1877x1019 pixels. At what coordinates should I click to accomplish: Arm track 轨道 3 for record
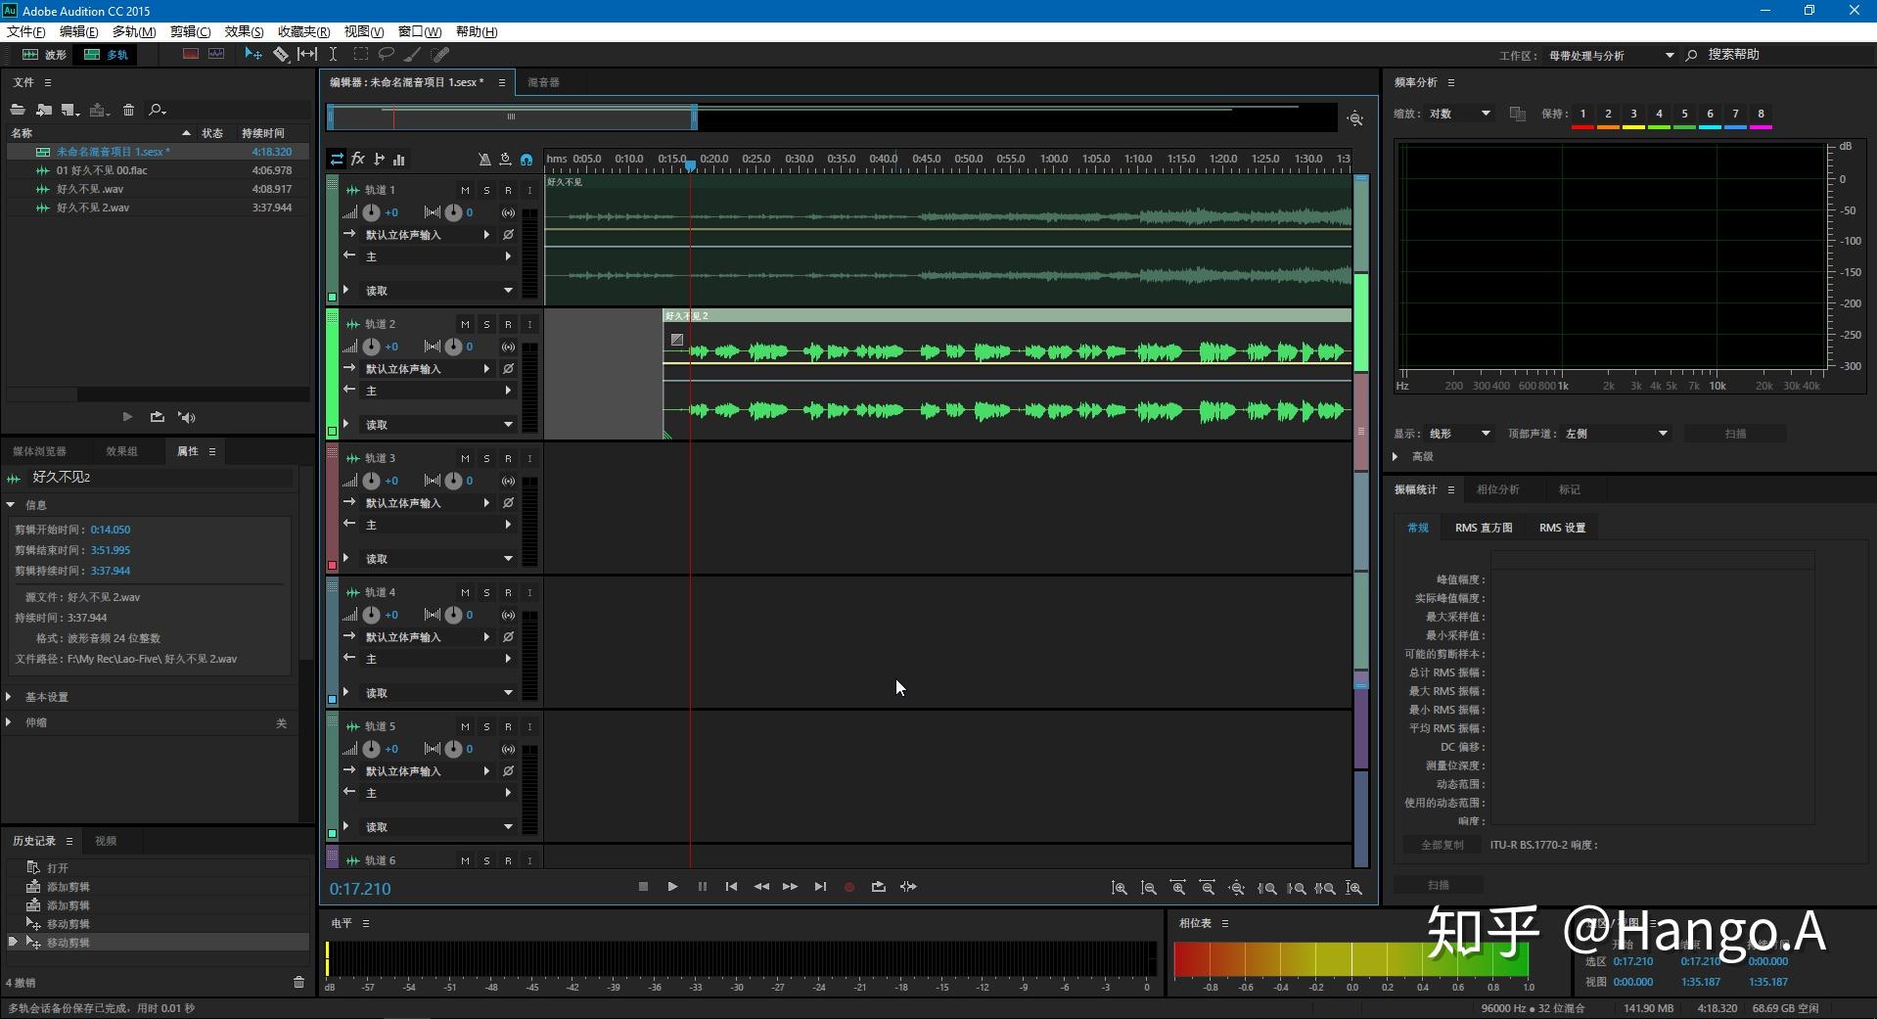click(x=508, y=458)
